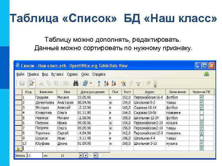Click the hobby cell 'плавание' in Торопчин row
Viewport: 222px width, 166px height.
(x=177, y=133)
